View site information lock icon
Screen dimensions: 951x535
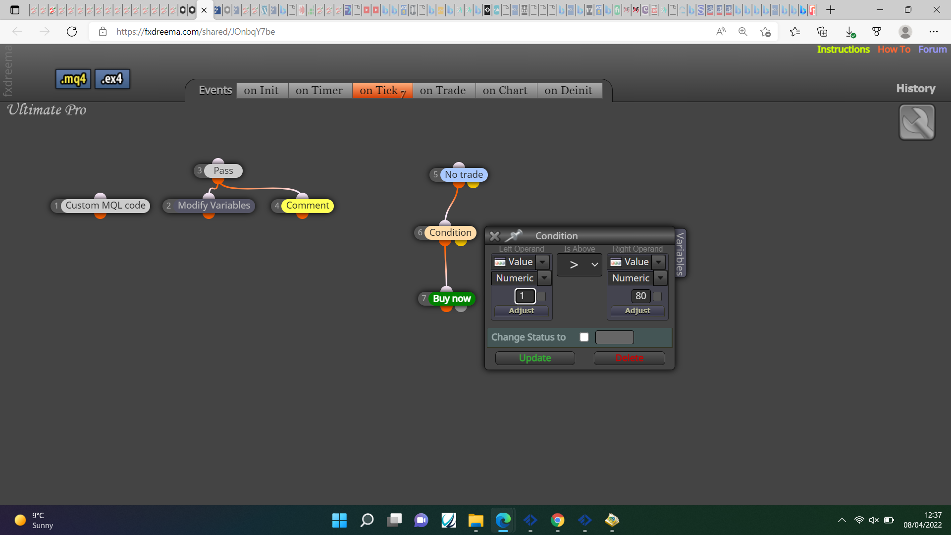(x=103, y=32)
